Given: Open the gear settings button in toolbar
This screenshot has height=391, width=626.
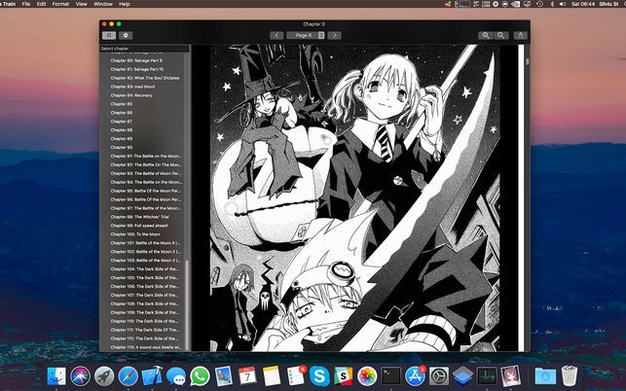Looking at the screenshot, I should coord(126,36).
